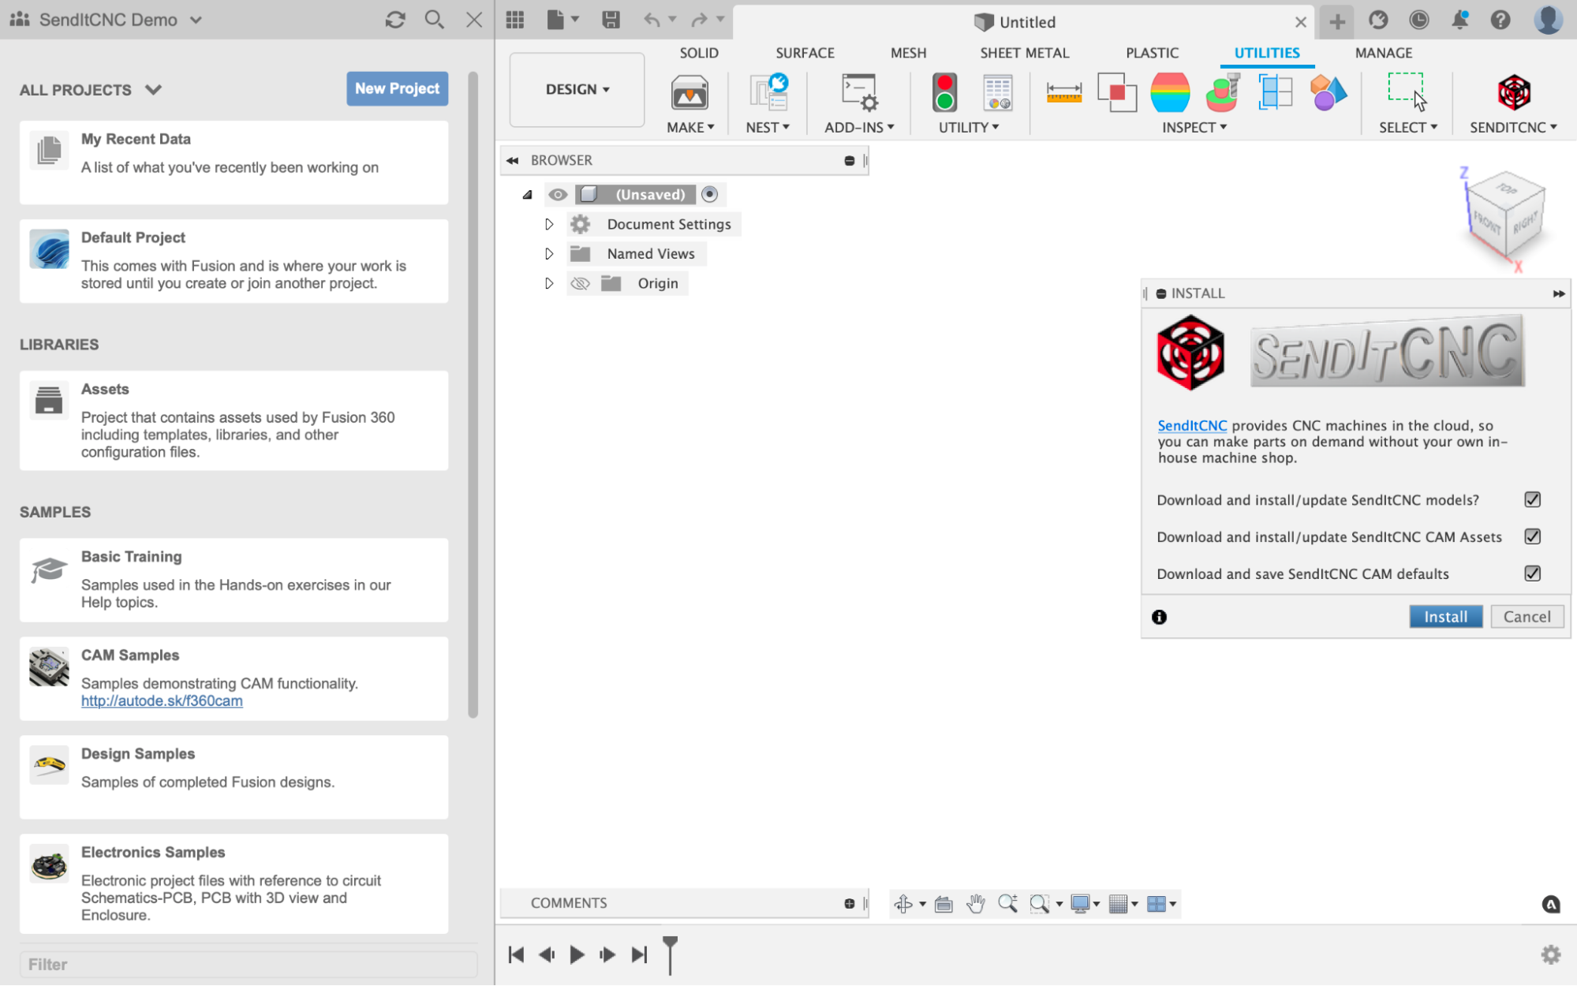The image size is (1577, 986).
Task: Uncheck install/update SendItCNC models
Action: pyautogui.click(x=1532, y=500)
